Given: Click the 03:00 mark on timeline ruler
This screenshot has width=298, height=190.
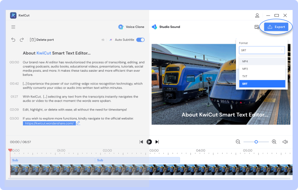Looking at the screenshot, I should 154,150.
